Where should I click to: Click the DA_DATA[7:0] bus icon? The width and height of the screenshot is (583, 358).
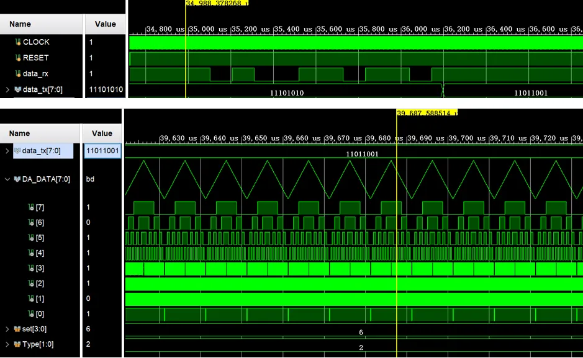click(x=17, y=179)
